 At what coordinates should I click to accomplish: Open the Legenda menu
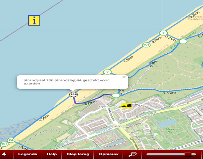[x=28, y=154]
